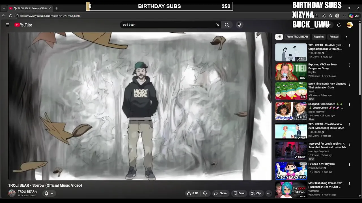
Task: Go back with the browser back arrow
Action: [4, 16]
